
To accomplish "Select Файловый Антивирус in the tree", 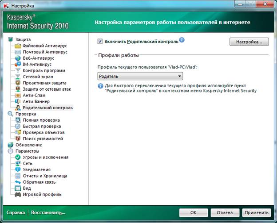I will [x=45, y=46].
